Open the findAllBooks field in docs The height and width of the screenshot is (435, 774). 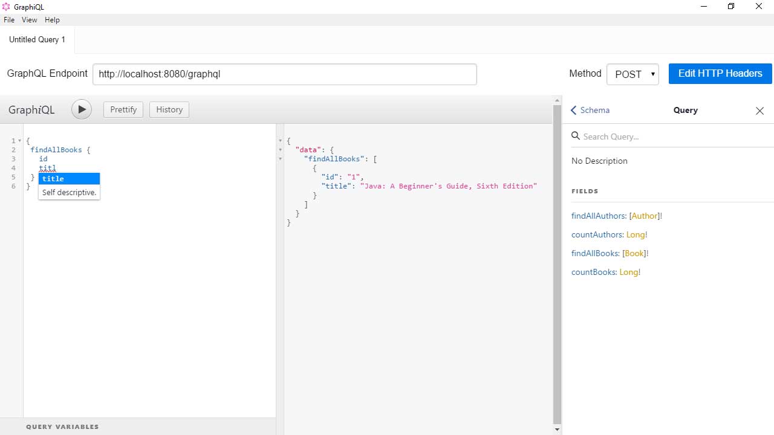click(x=595, y=253)
